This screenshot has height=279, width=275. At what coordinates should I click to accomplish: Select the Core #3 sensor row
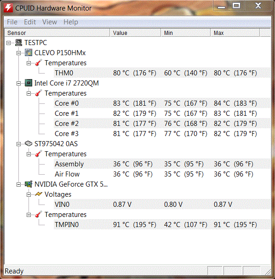(x=162, y=134)
